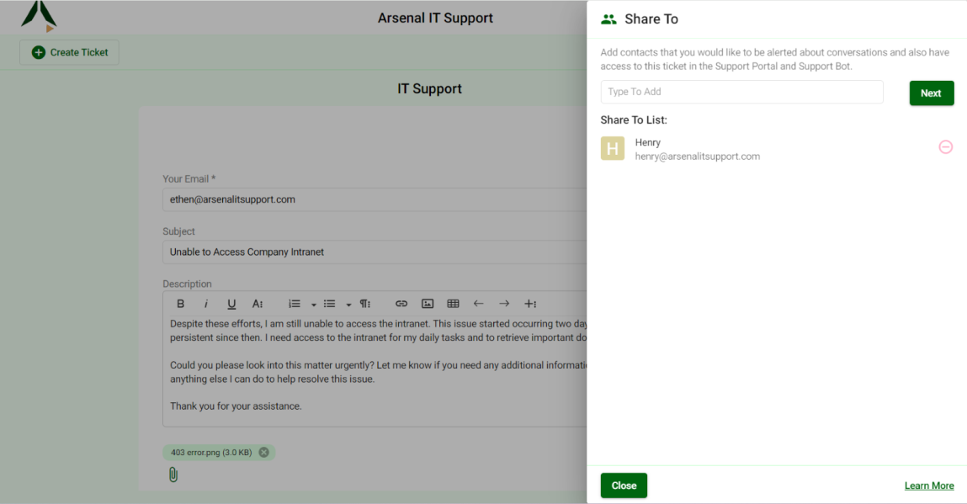Toggle bold formatting in description editor
The height and width of the screenshot is (504, 967).
pos(180,304)
